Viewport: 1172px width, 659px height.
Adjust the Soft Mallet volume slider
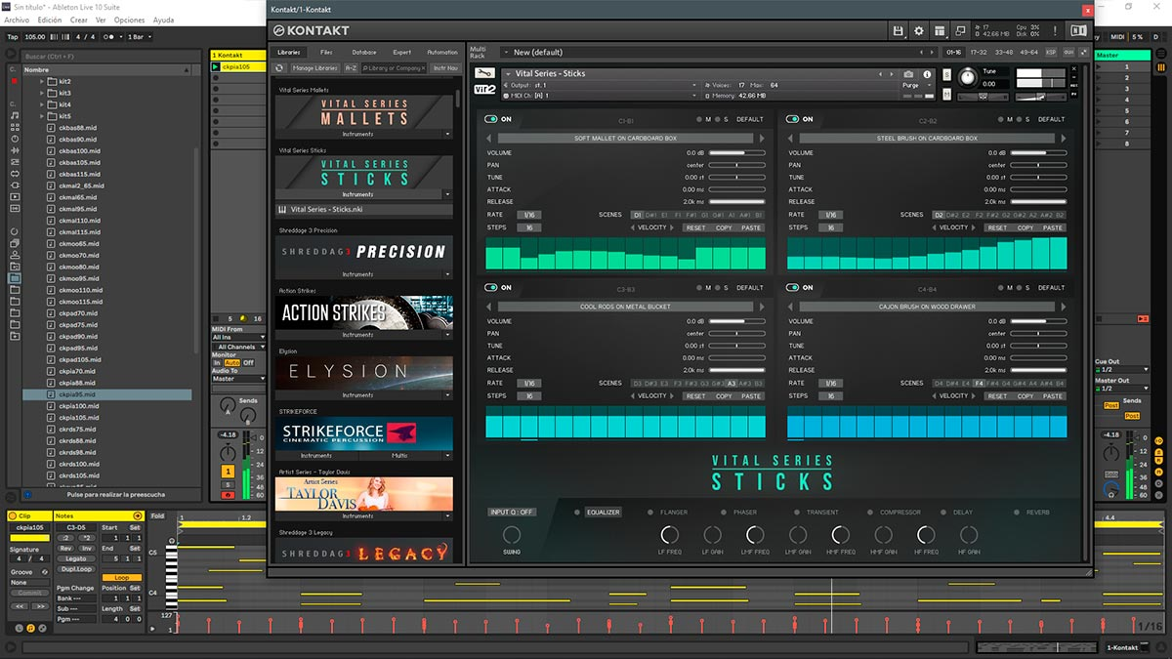tap(737, 153)
